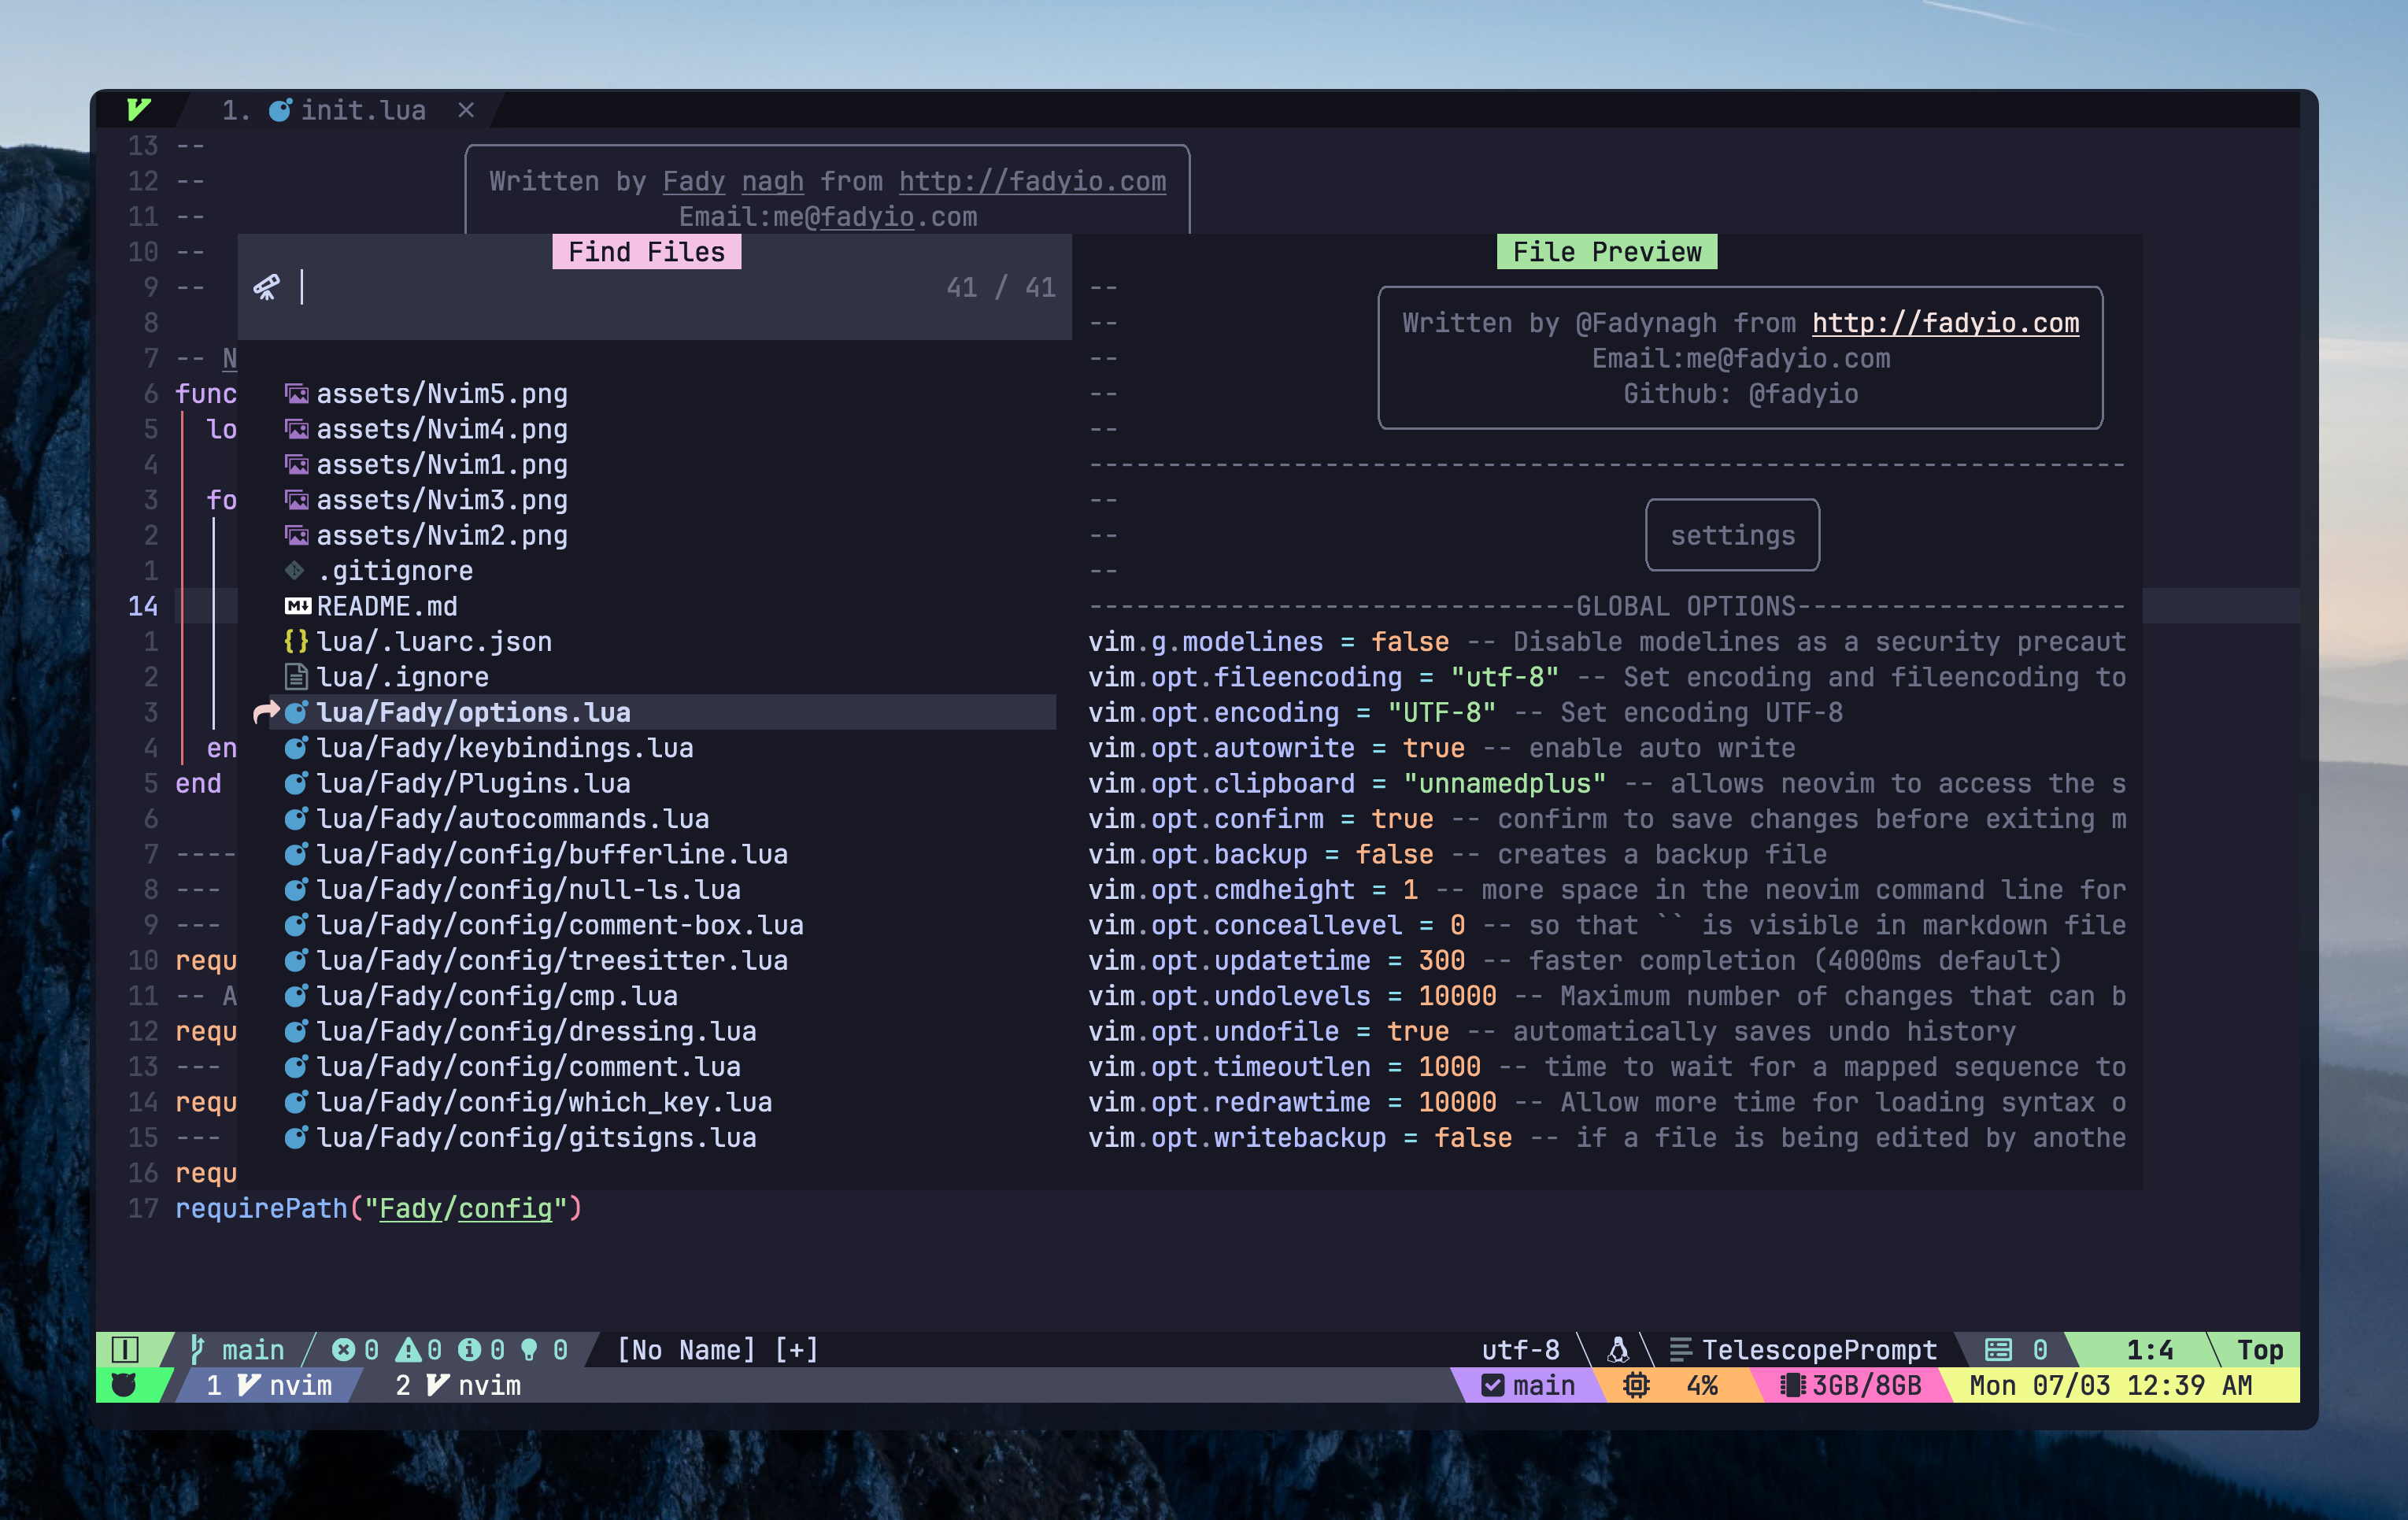The width and height of the screenshot is (2408, 1520).
Task: Click the green Vim logo in the tabline
Action: coord(139,110)
